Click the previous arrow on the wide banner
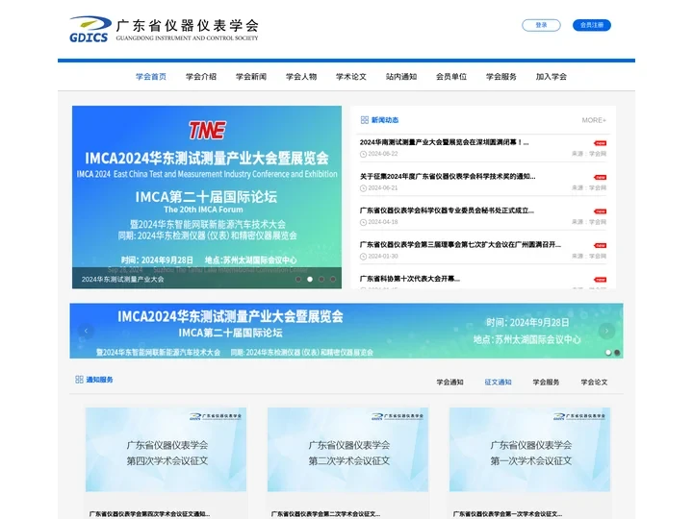Image resolution: width=693 pixels, height=519 pixels. tap(86, 331)
